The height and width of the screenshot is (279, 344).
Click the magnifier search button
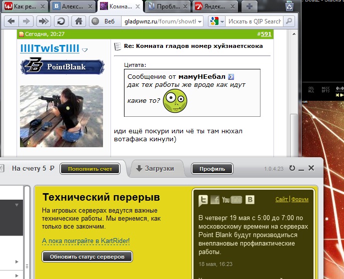pyautogui.click(x=289, y=21)
